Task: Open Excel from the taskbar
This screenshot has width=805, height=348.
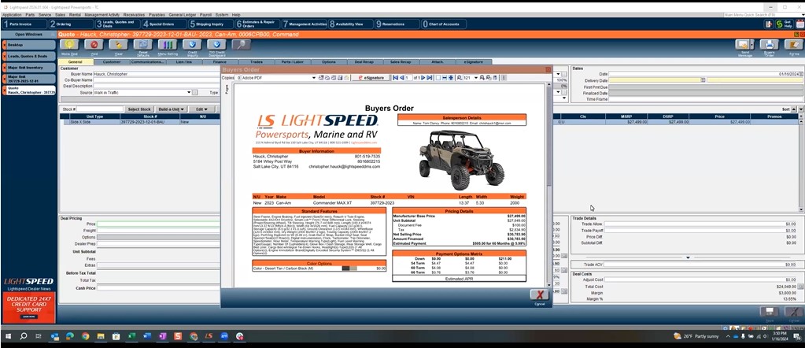Action: (131, 336)
